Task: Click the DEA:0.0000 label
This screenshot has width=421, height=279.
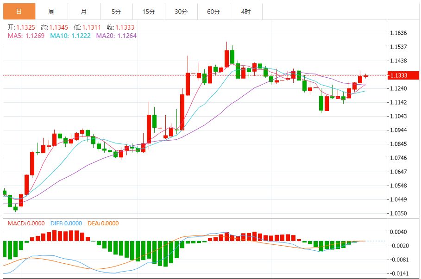Action: 103,223
